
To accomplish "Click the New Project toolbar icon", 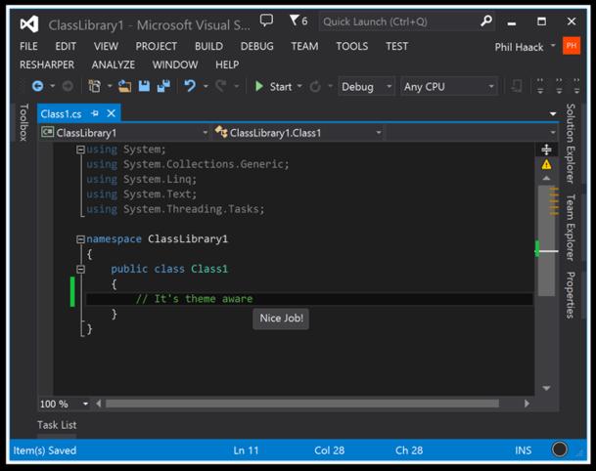I will (x=94, y=86).
